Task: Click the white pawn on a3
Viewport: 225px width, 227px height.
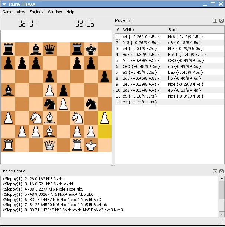Action: coord(9,118)
